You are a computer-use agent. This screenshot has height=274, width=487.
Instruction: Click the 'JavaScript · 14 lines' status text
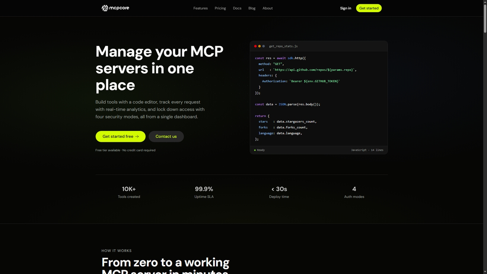point(367,150)
